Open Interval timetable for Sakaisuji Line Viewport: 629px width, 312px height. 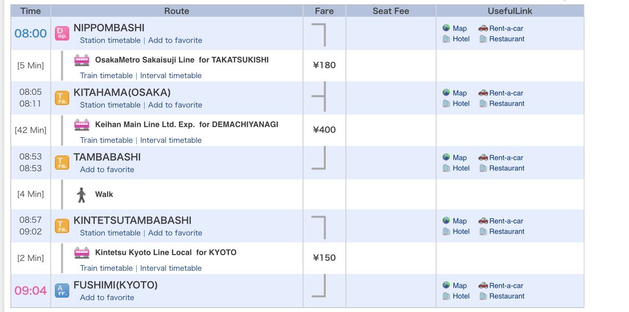(x=171, y=75)
